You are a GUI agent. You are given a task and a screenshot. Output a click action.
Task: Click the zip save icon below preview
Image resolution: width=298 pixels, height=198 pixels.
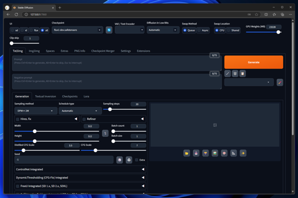[x=205, y=153]
